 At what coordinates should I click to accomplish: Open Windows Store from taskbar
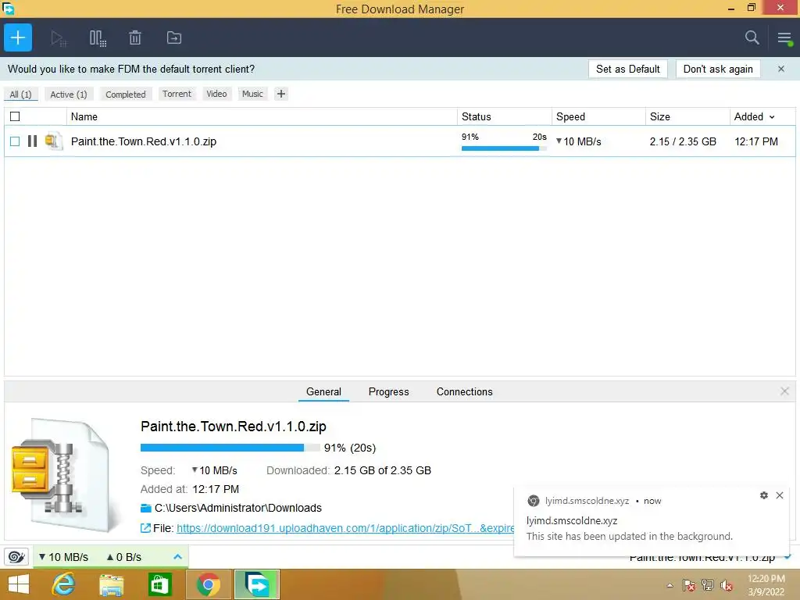tap(159, 584)
